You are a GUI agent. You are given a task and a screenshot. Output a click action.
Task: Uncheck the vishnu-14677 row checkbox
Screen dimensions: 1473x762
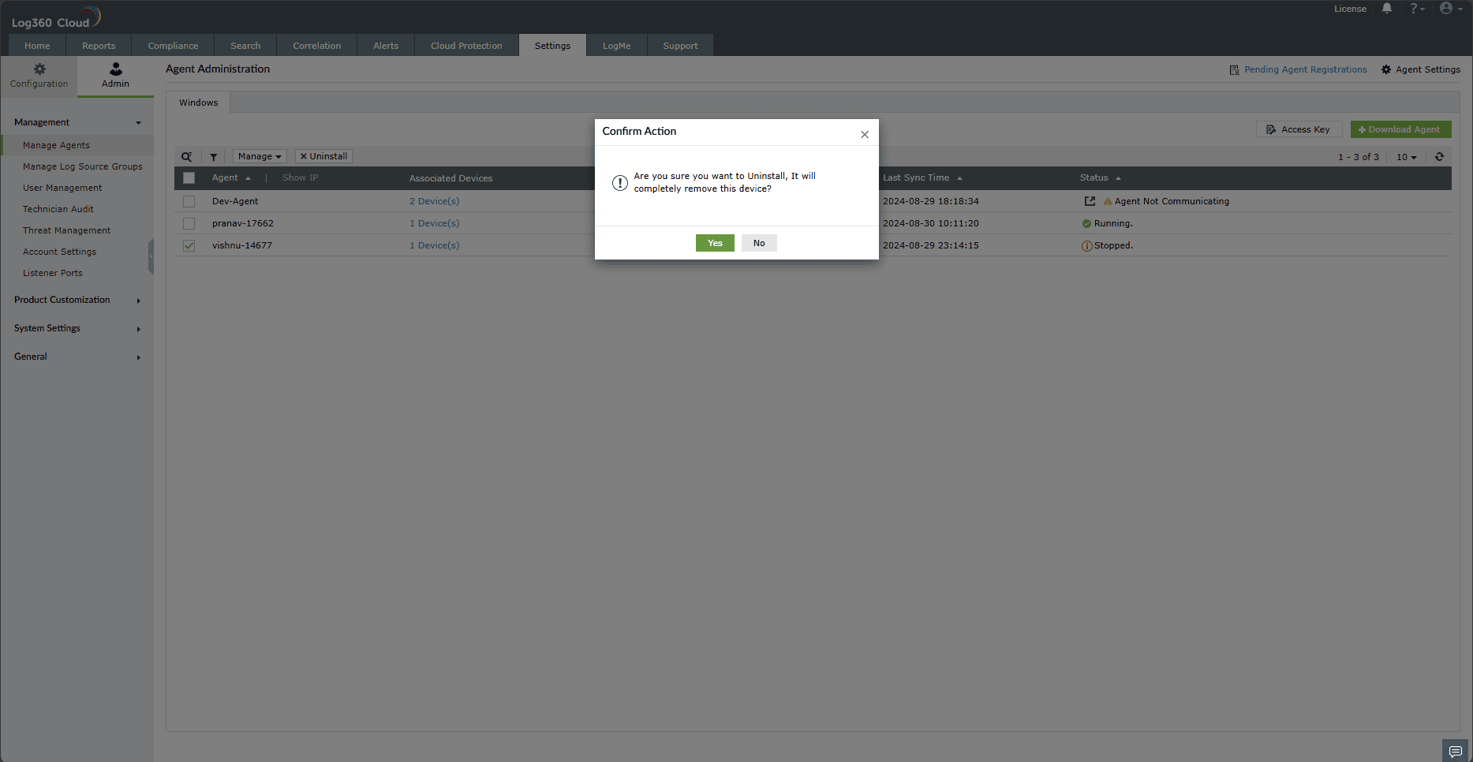click(189, 245)
